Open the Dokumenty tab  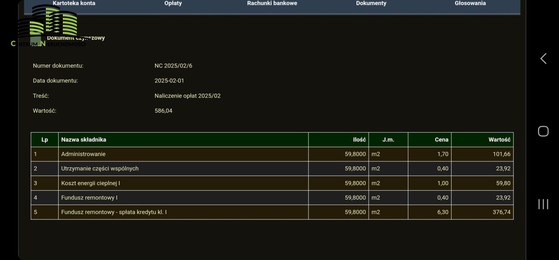[x=371, y=3]
